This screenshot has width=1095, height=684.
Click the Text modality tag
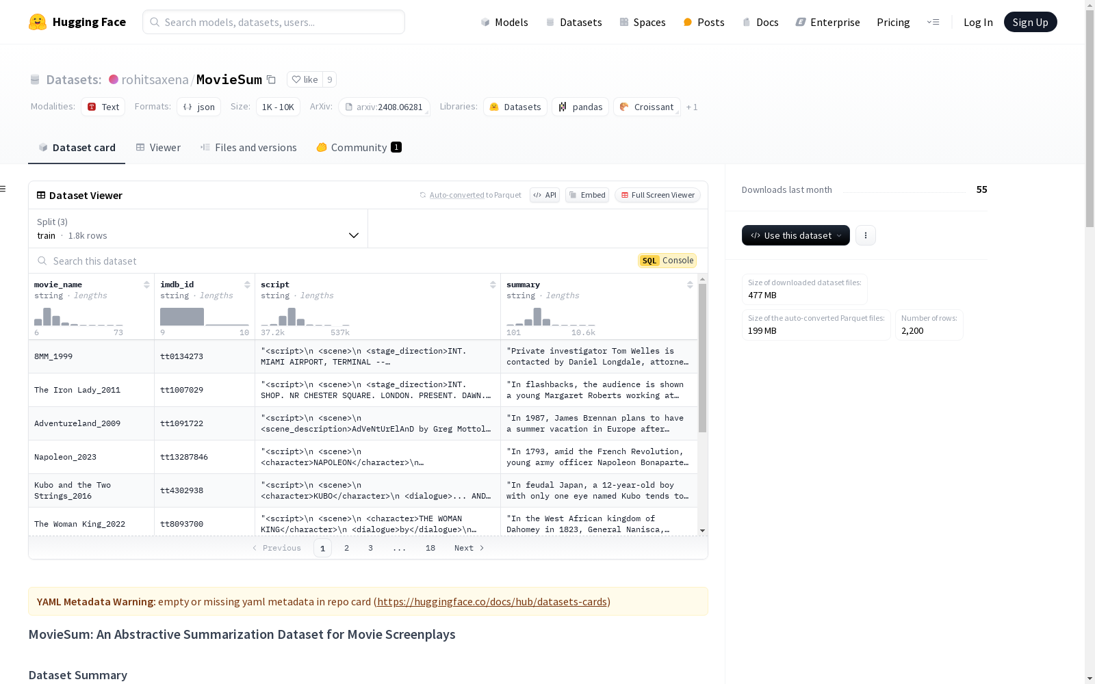[103, 107]
